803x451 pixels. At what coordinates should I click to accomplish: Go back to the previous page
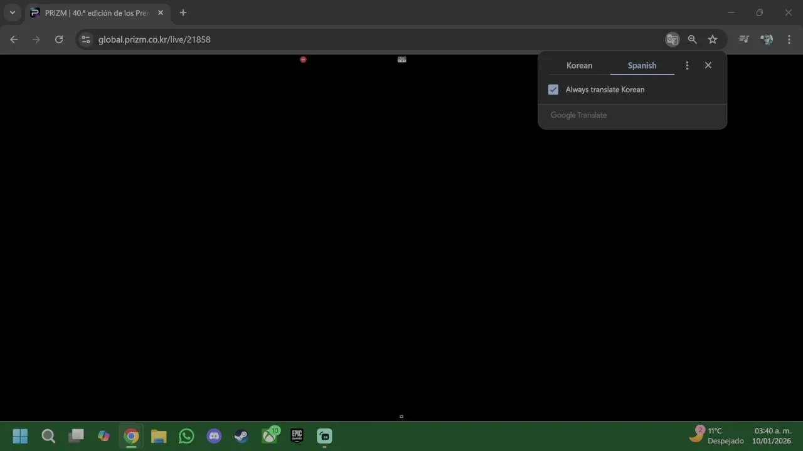pyautogui.click(x=14, y=39)
